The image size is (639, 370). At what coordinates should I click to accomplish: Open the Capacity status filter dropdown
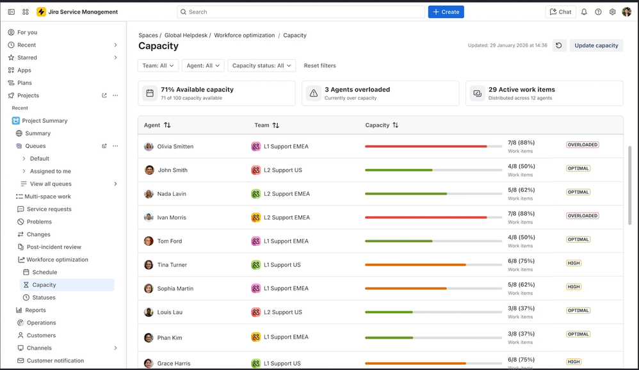(x=262, y=65)
